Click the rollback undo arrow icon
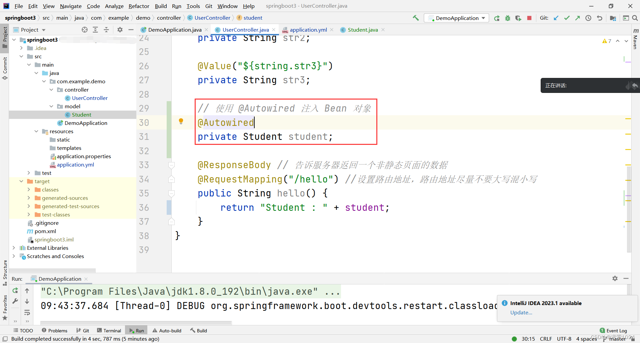640x343 pixels. (x=600, y=18)
